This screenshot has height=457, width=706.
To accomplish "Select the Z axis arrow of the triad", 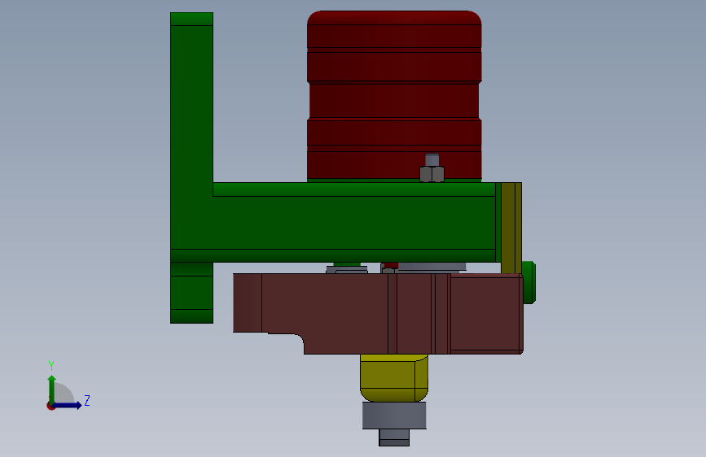I will pyautogui.click(x=68, y=405).
